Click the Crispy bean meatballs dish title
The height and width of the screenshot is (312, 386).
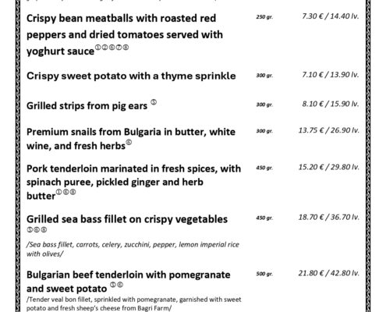(125, 34)
